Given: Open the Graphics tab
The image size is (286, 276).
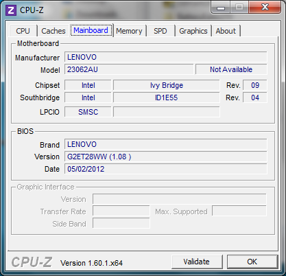Looking at the screenshot, I should coord(193,31).
